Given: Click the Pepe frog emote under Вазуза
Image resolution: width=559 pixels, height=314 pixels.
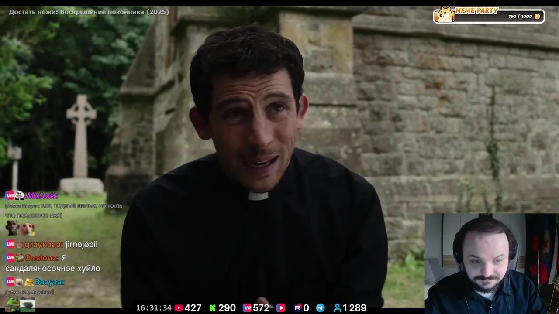Looking at the screenshot, I should click(x=12, y=304).
